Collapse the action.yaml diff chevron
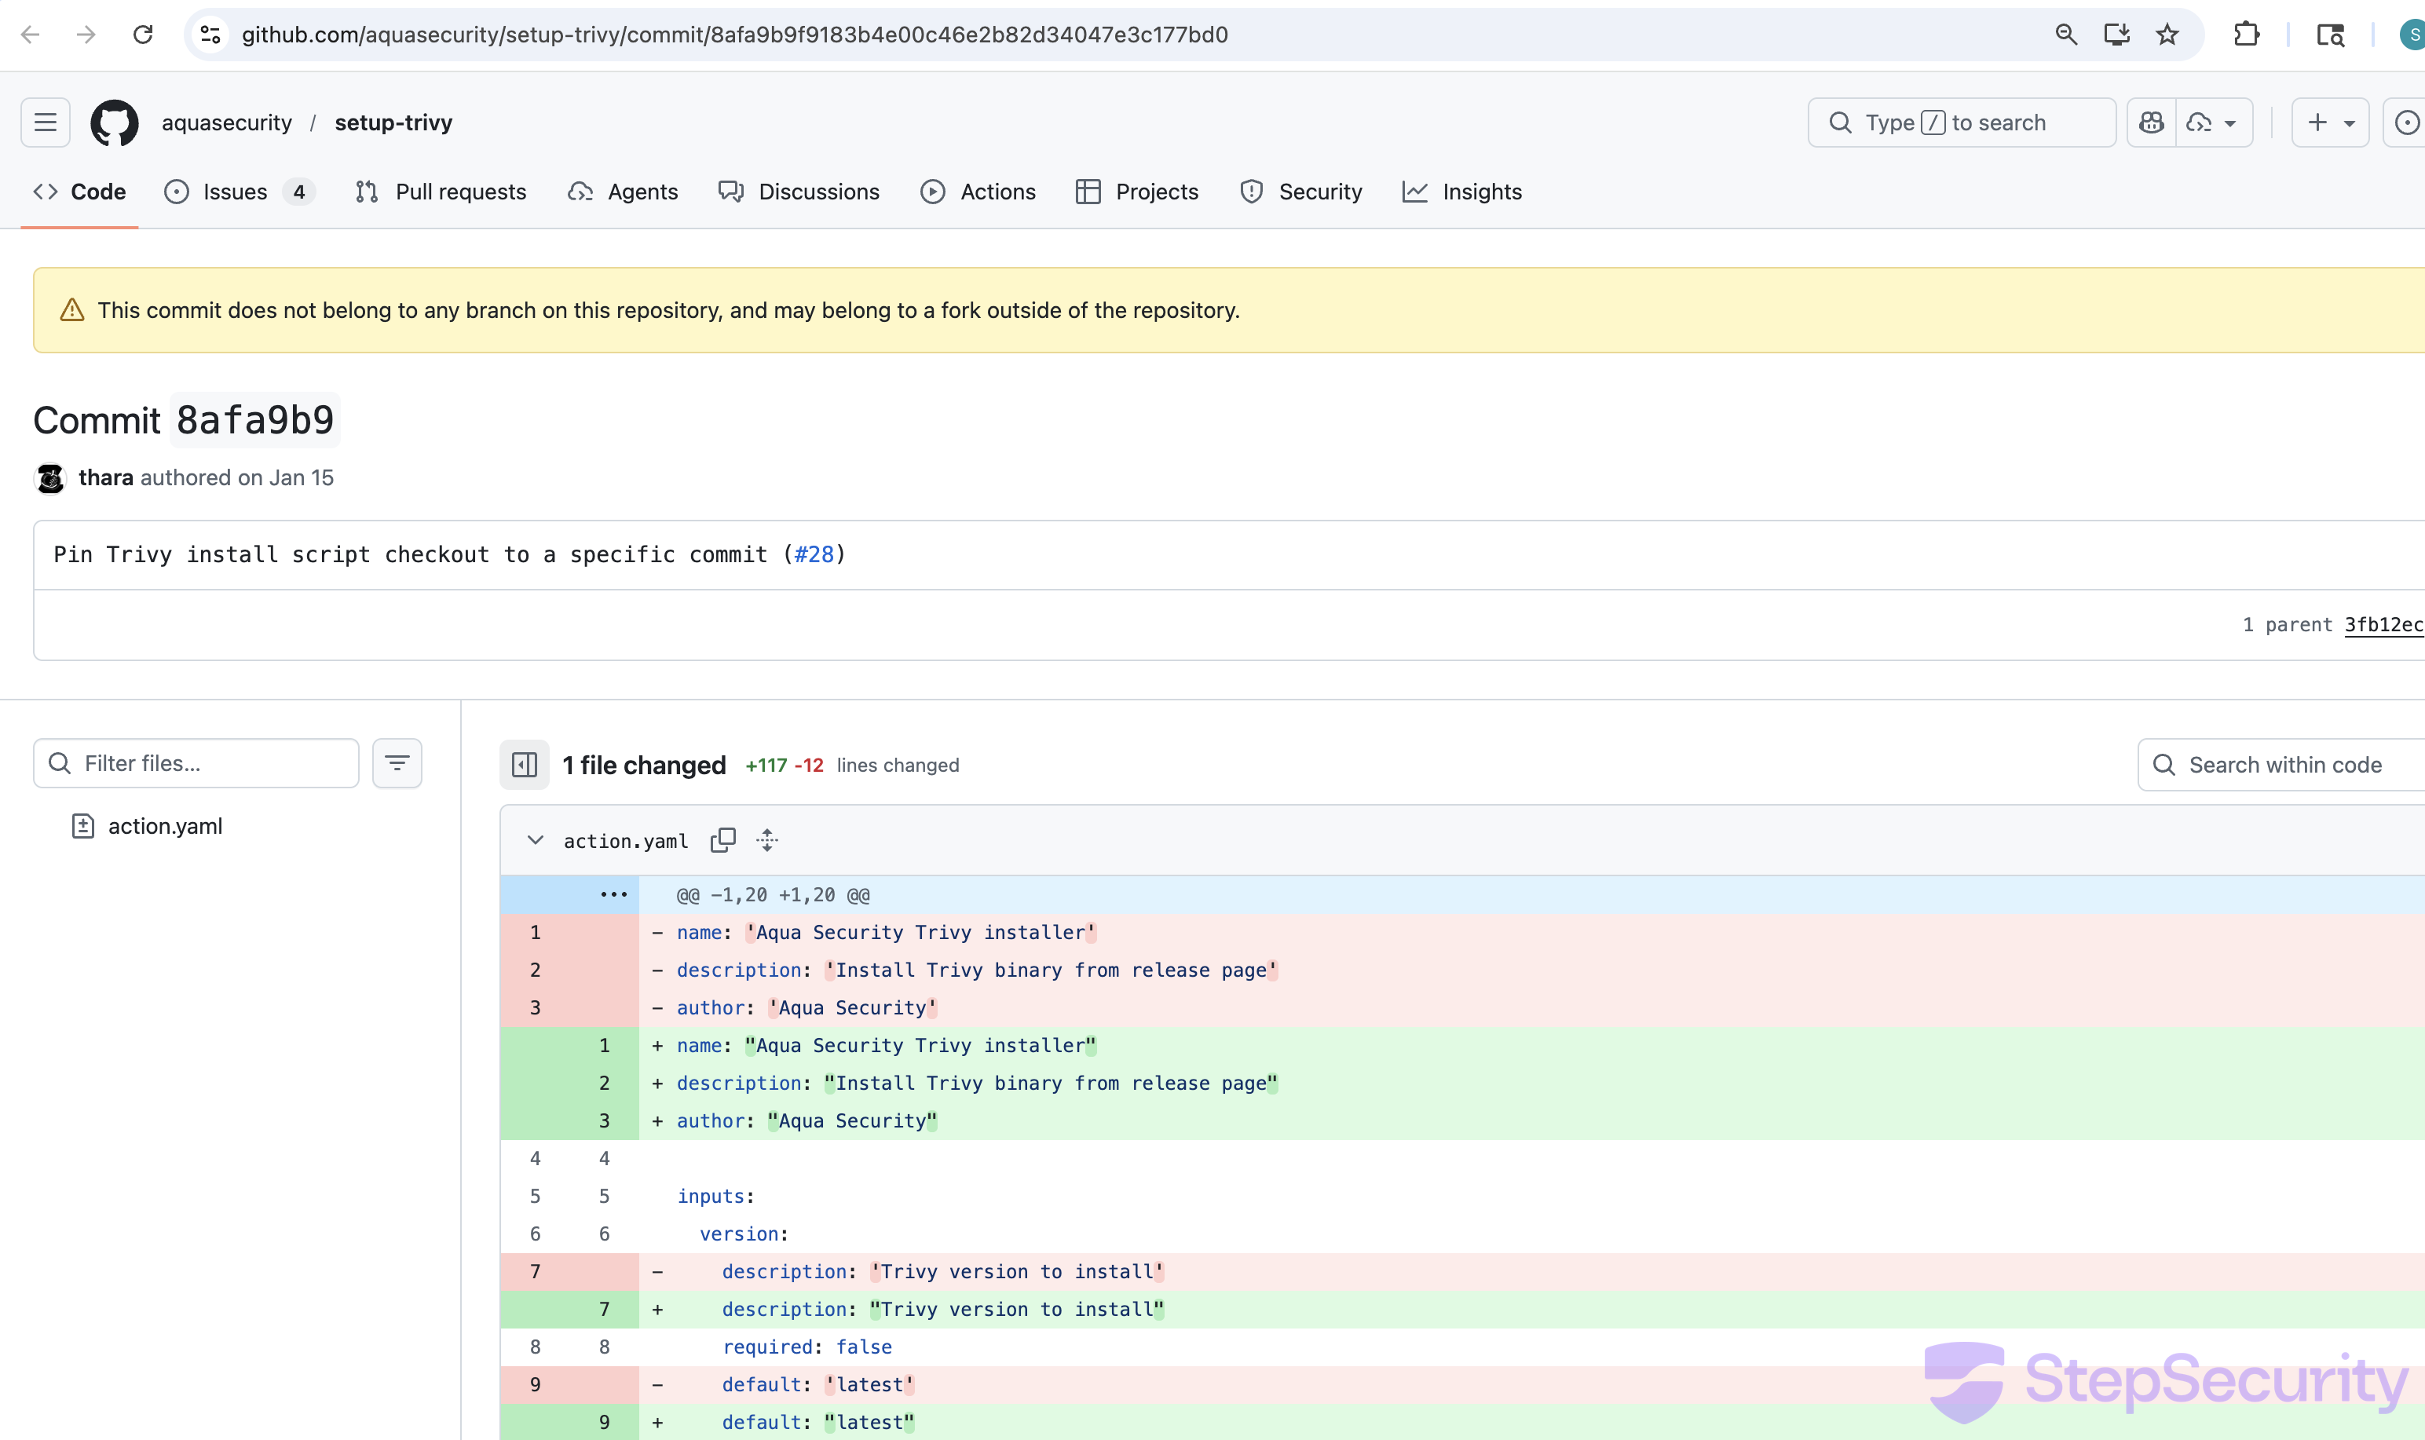The image size is (2425, 1440). coord(535,840)
